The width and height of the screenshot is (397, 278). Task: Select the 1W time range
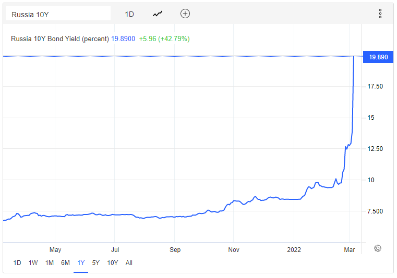click(33, 263)
